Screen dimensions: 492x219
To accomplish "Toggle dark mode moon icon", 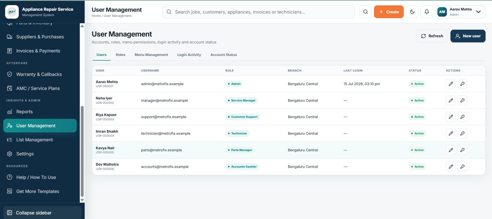I will (412, 12).
